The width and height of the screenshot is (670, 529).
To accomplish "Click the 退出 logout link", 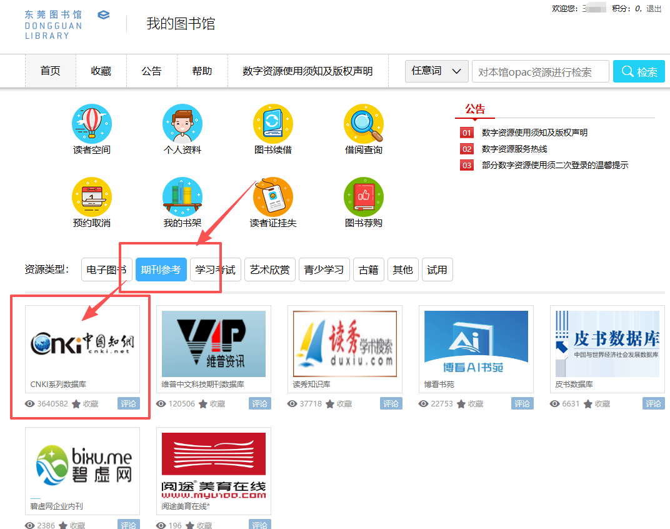I will click(x=654, y=9).
